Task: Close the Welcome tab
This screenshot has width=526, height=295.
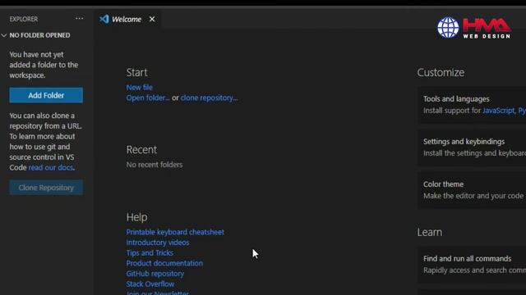Action: pos(152,19)
